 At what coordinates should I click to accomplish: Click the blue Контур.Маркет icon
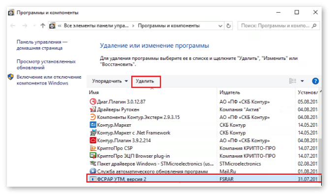tap(93, 125)
